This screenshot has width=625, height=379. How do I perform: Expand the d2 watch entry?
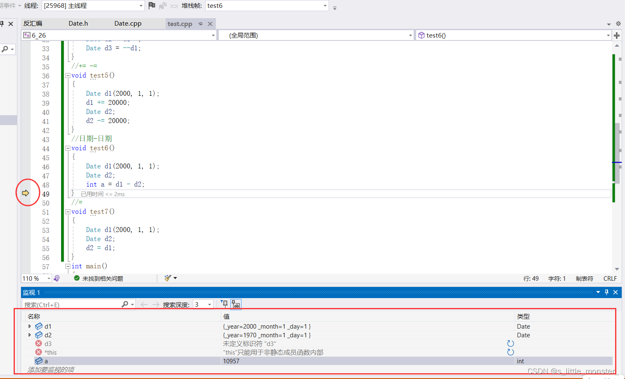pos(30,335)
